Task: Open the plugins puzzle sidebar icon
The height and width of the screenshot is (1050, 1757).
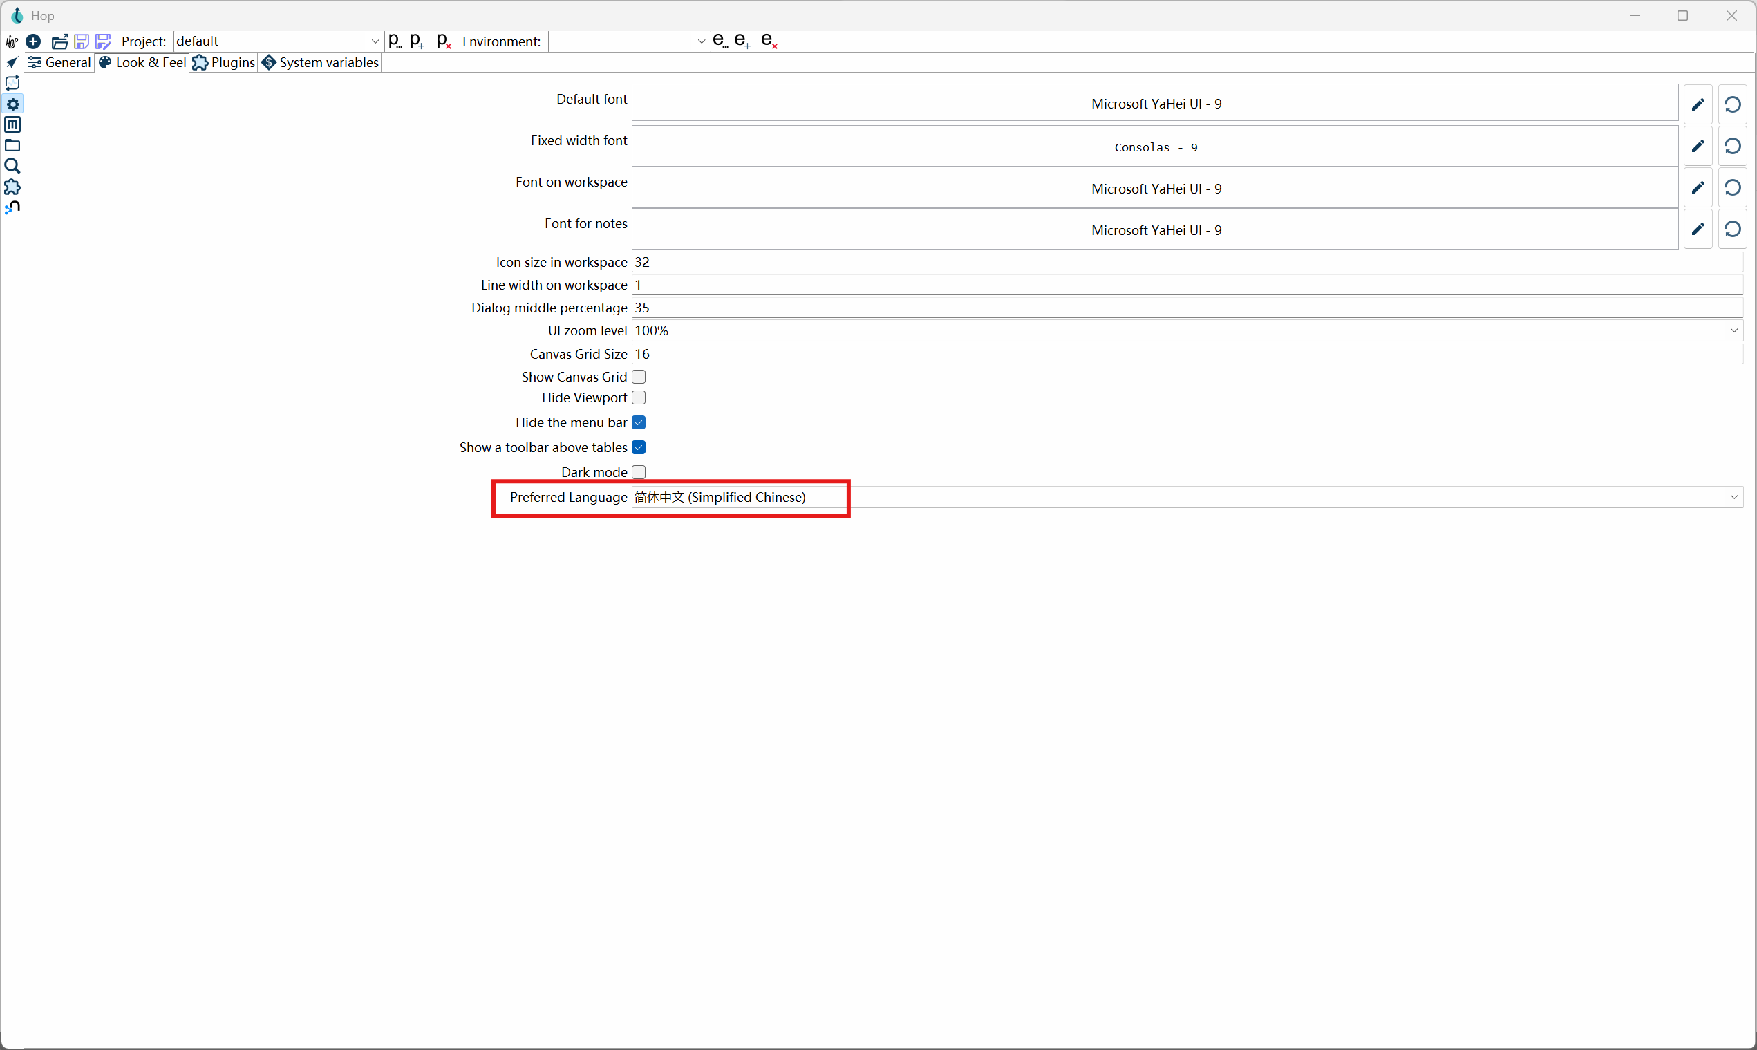Action: (12, 187)
